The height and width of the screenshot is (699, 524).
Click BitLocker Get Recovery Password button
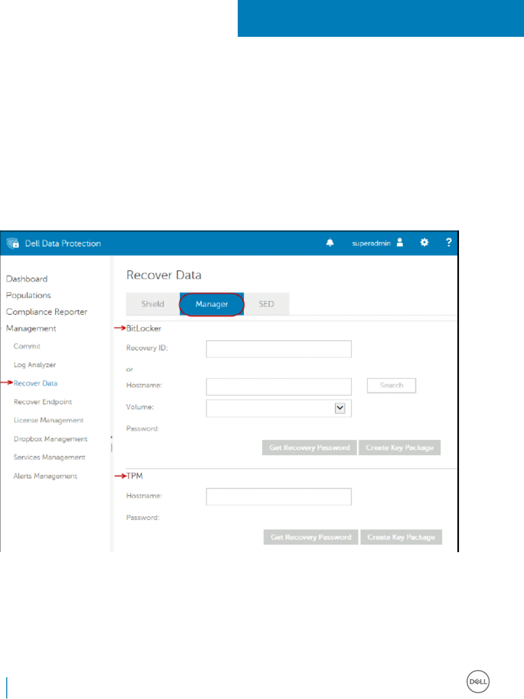click(x=310, y=447)
